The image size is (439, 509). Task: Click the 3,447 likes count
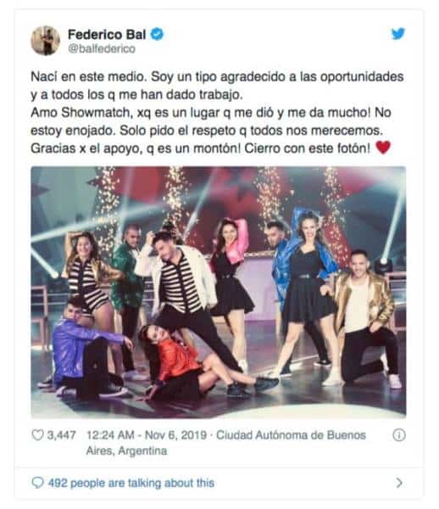(62, 435)
